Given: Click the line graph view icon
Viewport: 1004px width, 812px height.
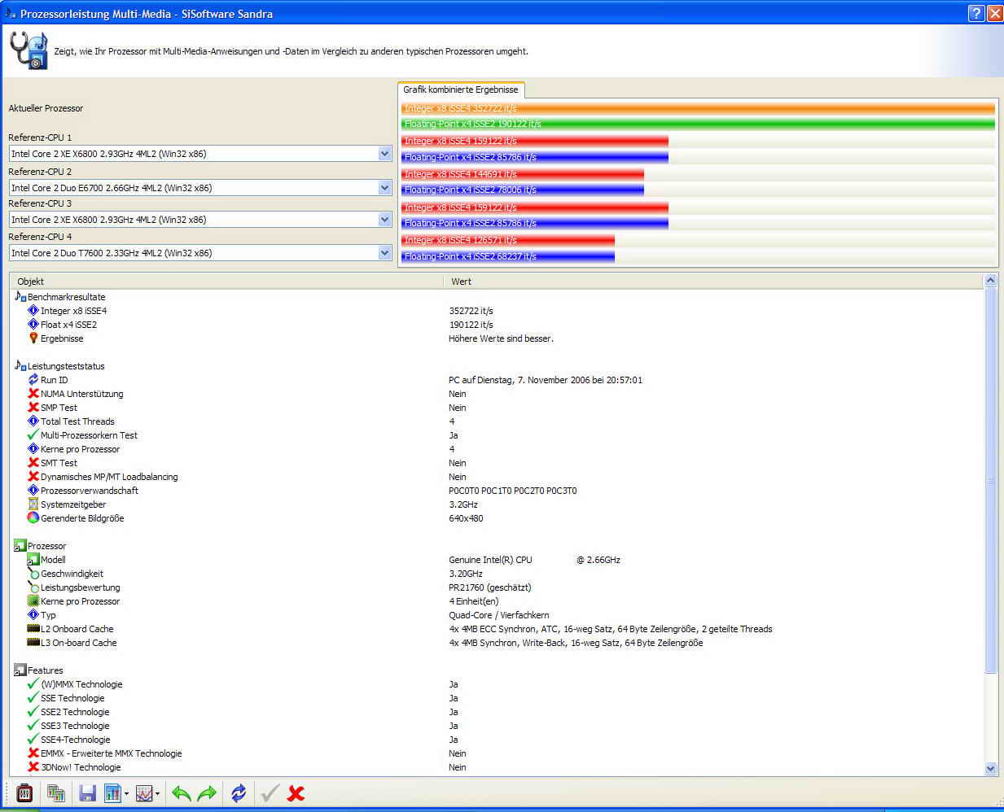Looking at the screenshot, I should point(144,792).
